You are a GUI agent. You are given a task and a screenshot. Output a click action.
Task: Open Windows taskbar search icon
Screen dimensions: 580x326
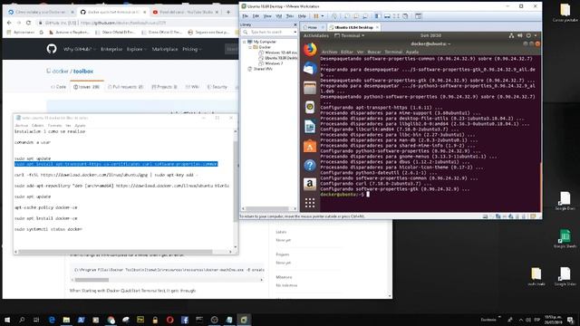22,320
